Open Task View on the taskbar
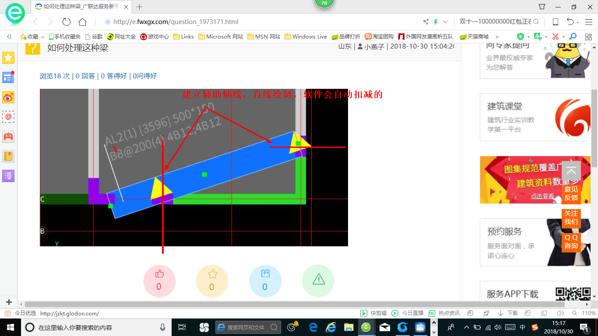The width and height of the screenshot is (598, 336). (x=182, y=327)
